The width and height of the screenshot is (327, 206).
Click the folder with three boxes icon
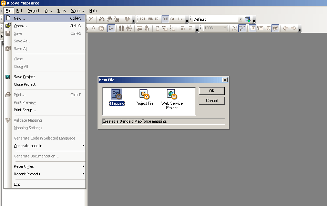pos(165,28)
